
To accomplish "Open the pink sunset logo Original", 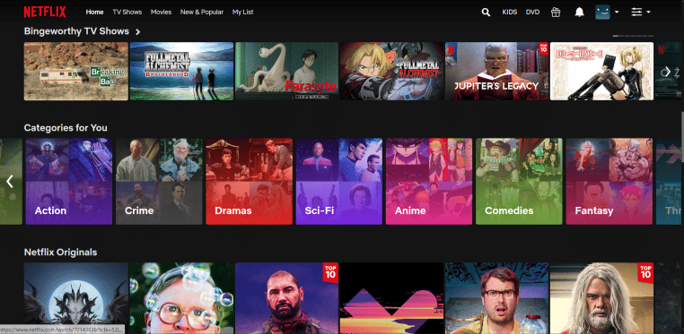I will click(x=391, y=298).
